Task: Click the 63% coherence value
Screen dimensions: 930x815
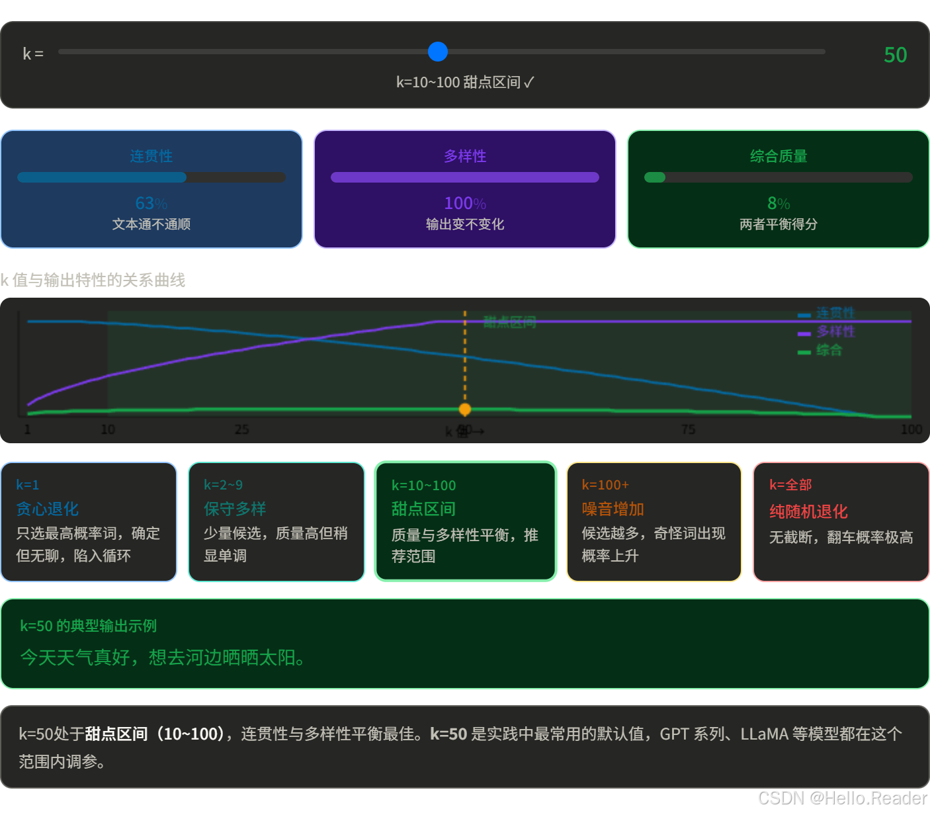Action: pos(151,203)
